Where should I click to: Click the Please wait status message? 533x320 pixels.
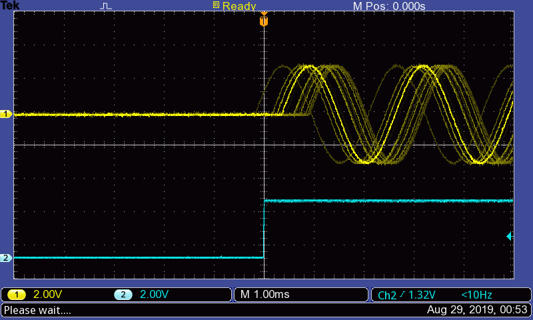pos(37,310)
